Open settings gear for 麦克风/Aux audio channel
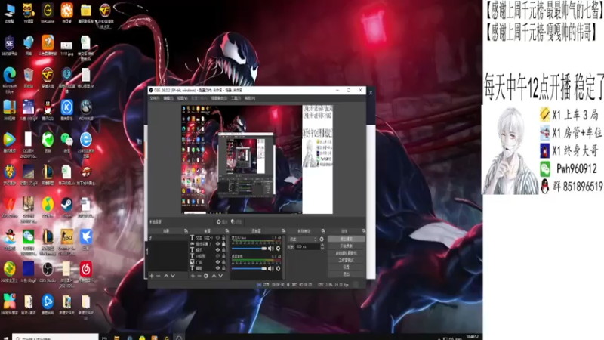Image resolution: width=604 pixels, height=340 pixels. 278,249
